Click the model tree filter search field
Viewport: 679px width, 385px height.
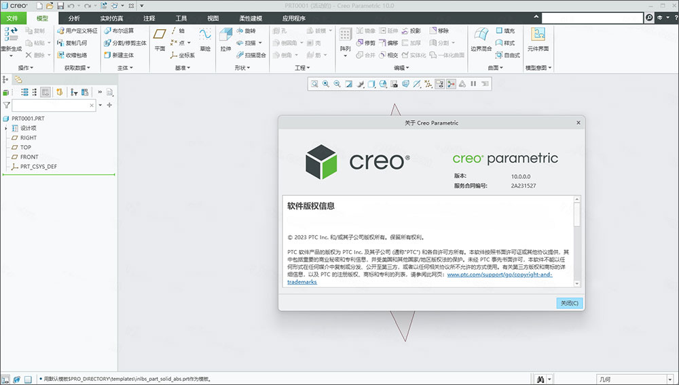53,105
